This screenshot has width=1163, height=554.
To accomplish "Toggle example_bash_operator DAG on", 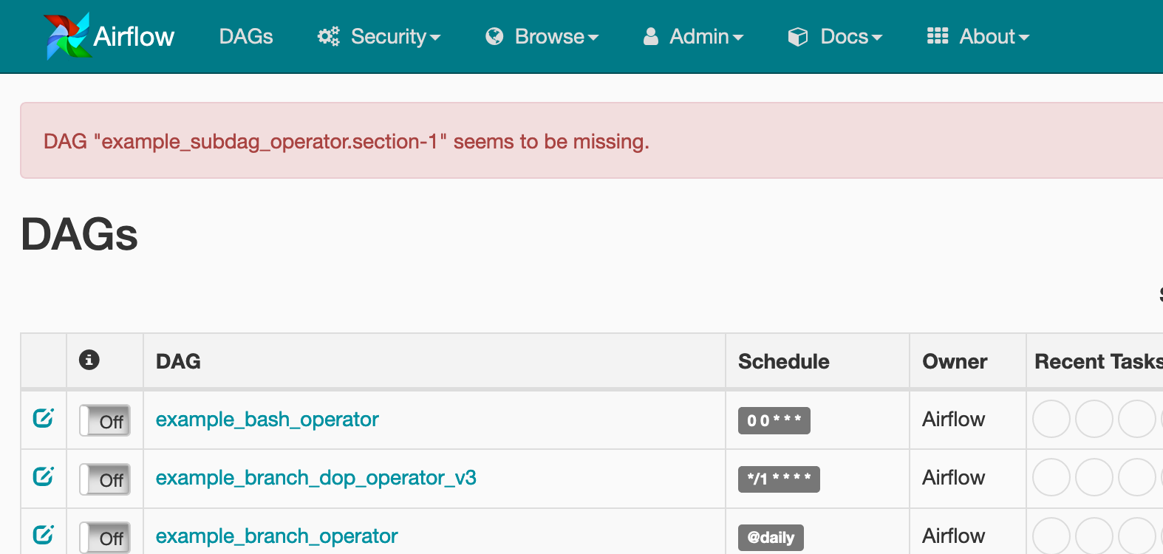I will 105,420.
